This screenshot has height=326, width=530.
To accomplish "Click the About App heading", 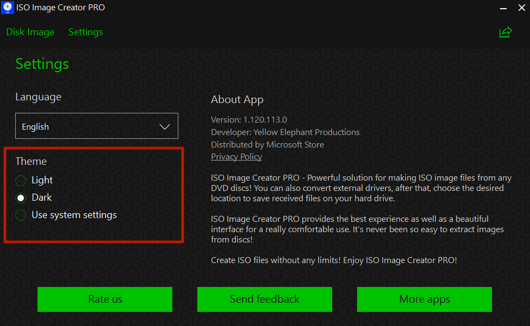I will coord(237,99).
